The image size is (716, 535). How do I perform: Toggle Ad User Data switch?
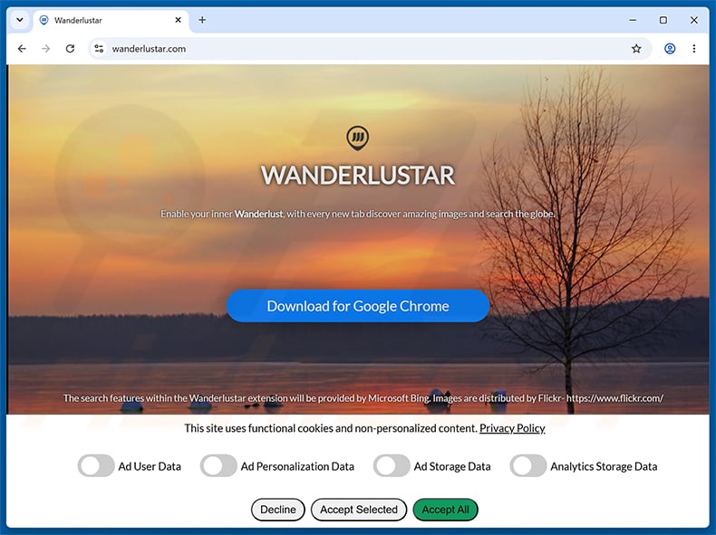click(x=96, y=465)
